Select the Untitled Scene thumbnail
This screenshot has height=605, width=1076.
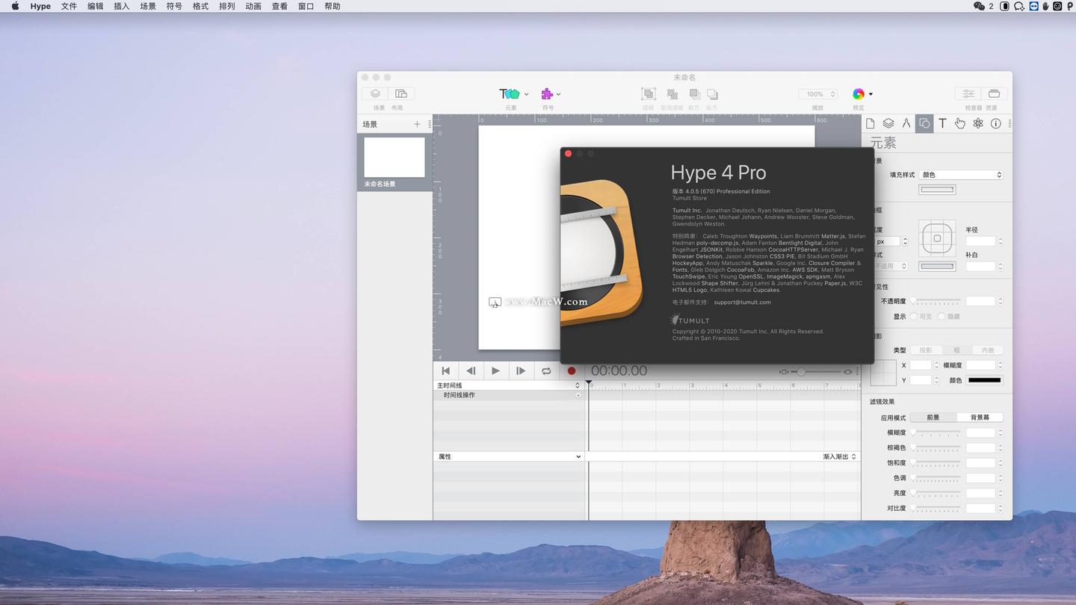point(395,157)
